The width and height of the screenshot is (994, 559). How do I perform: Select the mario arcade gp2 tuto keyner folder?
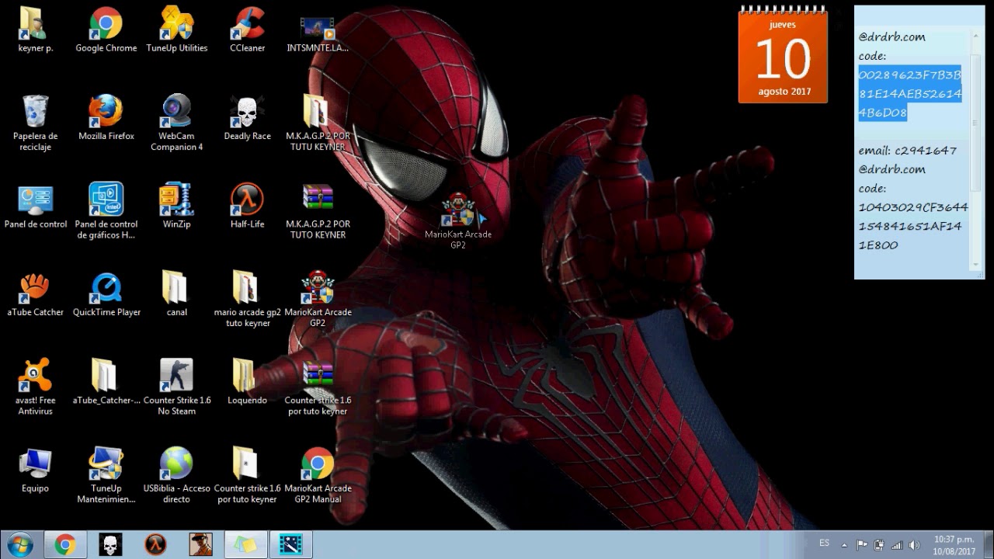(247, 300)
